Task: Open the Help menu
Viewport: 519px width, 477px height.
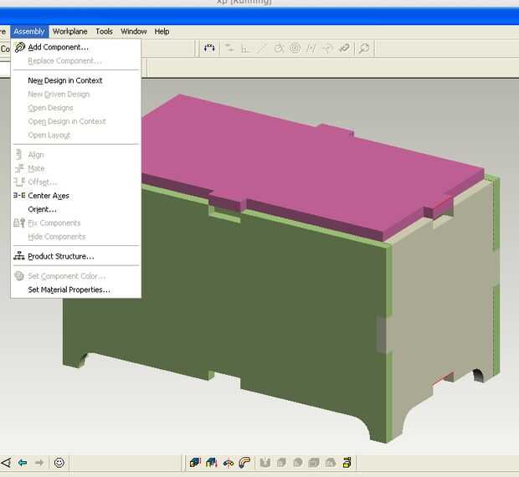Action: pos(162,32)
